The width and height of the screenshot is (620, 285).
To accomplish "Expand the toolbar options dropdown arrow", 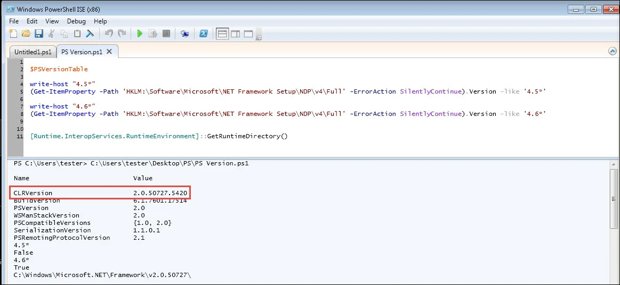I will [259, 37].
